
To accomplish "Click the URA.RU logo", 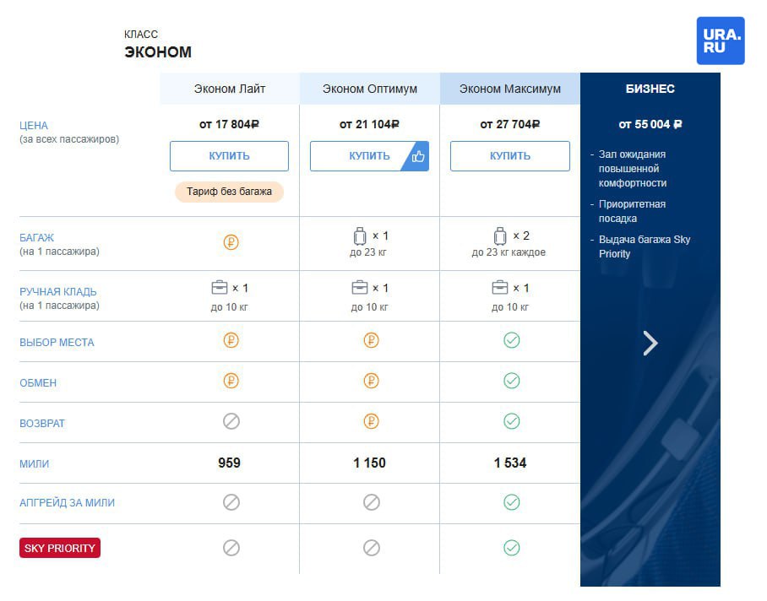I will (720, 41).
